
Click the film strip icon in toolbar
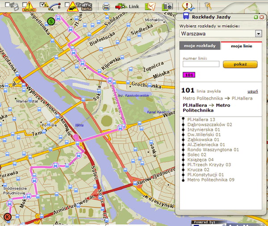pyautogui.click(x=14, y=7)
